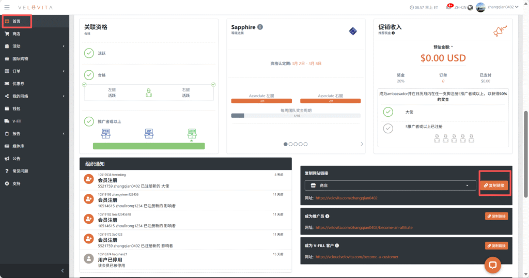Select the first carousel dot indicator

click(286, 144)
